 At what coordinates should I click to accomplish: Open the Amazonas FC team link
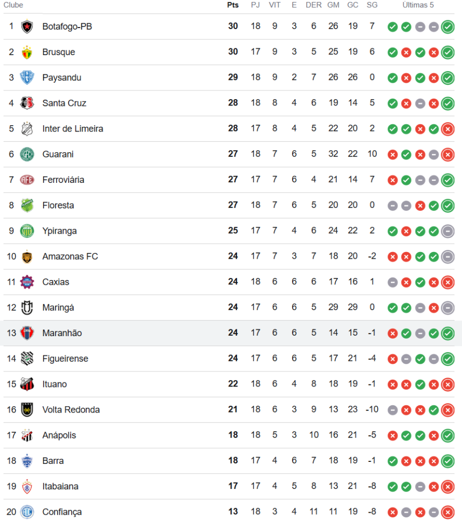point(70,257)
